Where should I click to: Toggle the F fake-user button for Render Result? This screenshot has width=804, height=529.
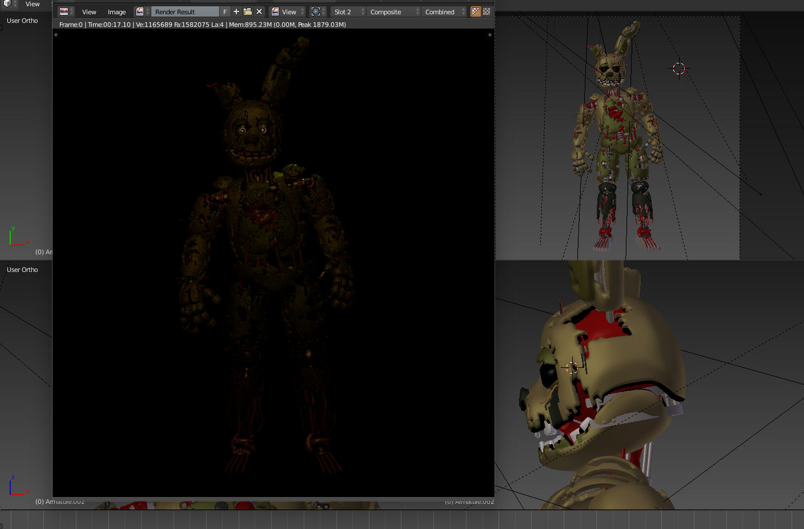click(224, 11)
